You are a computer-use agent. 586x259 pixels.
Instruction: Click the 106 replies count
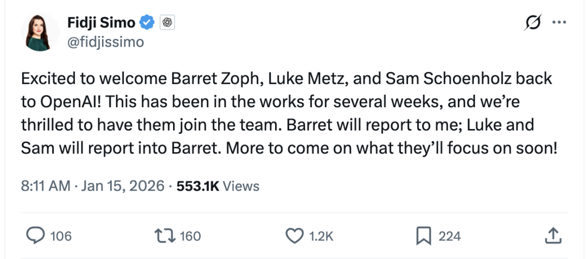click(x=61, y=236)
